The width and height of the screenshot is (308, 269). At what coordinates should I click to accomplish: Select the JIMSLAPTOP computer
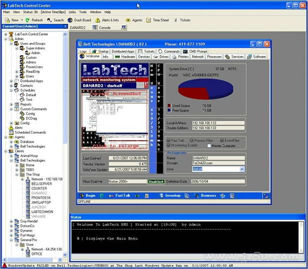[x=41, y=202]
